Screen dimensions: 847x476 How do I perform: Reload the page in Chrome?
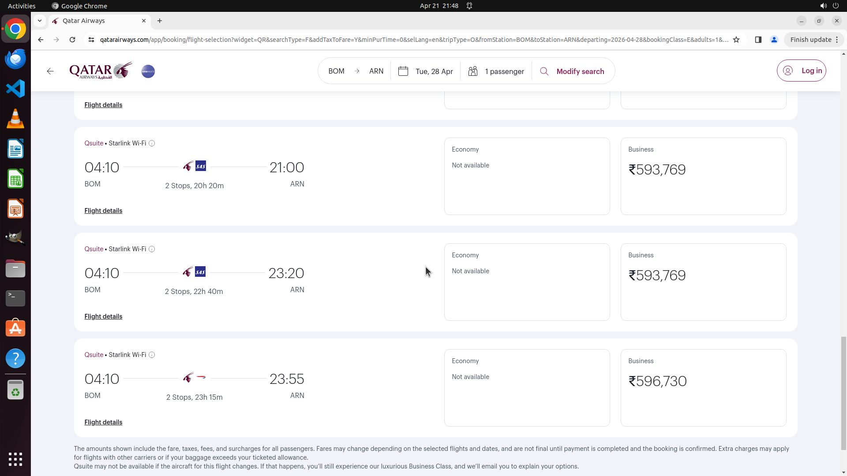pos(72,40)
